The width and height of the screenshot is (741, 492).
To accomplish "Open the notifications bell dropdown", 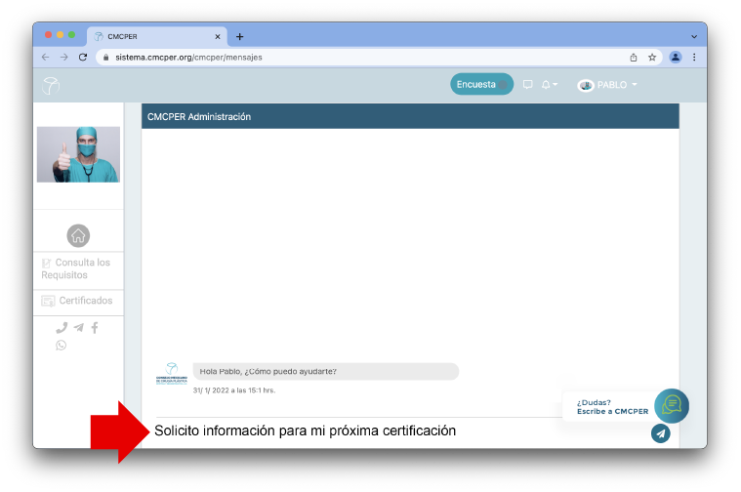I will click(549, 85).
